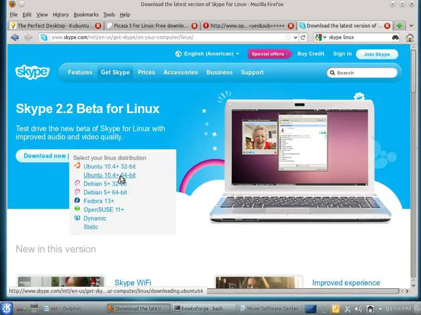The width and height of the screenshot is (421, 315).
Task: Open the Bookmarks menu
Action: (x=86, y=15)
